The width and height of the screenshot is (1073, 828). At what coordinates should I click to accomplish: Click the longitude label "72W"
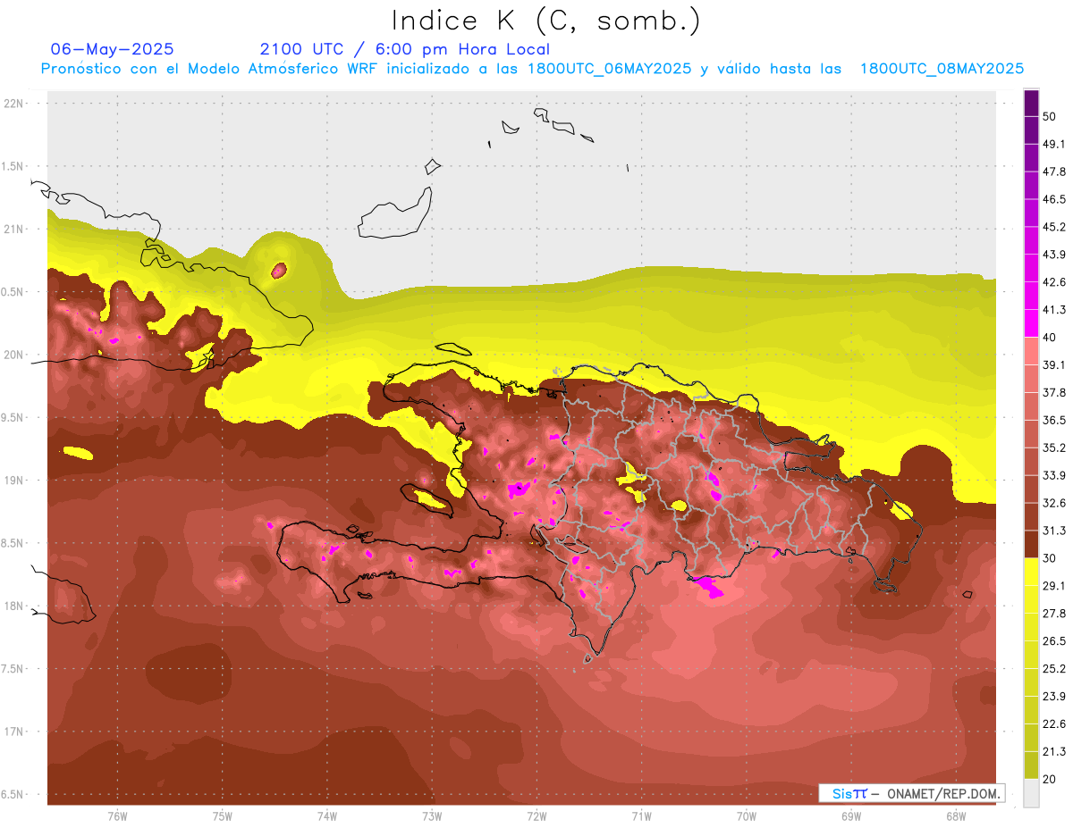[x=536, y=815]
